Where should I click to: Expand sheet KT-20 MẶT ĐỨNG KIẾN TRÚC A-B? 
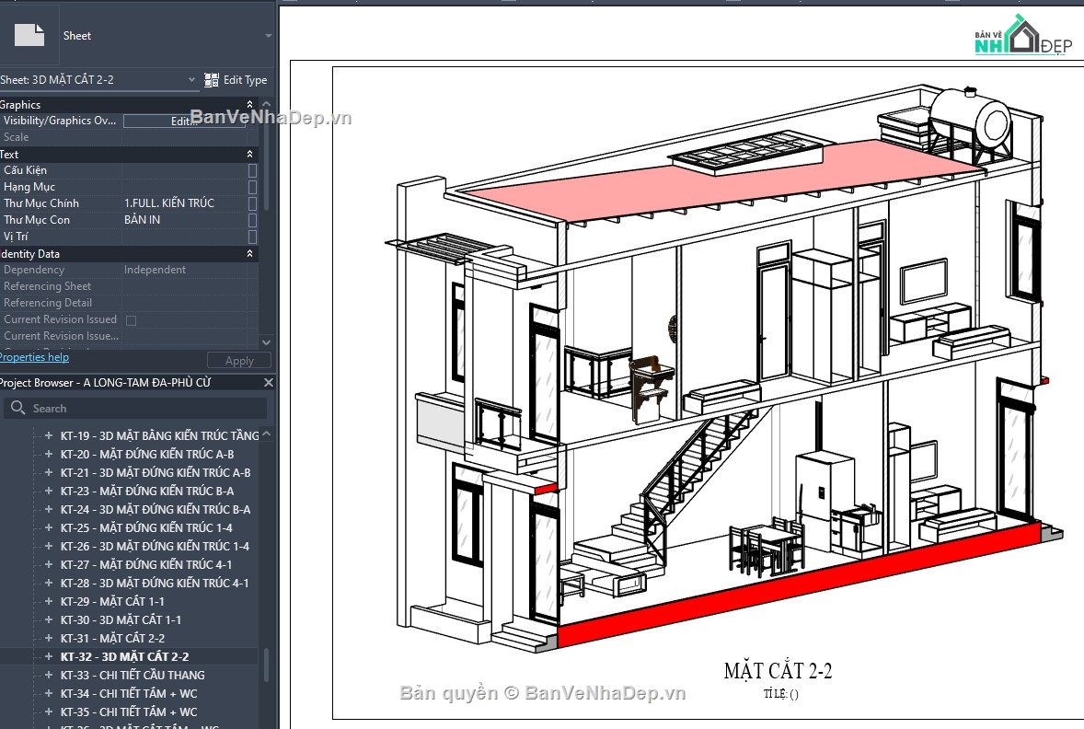click(x=49, y=455)
